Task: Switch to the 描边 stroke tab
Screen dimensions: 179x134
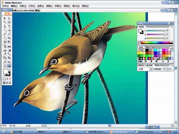Action: (141, 65)
